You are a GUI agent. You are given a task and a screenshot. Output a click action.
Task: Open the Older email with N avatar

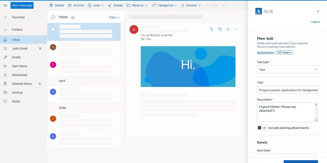(84, 139)
